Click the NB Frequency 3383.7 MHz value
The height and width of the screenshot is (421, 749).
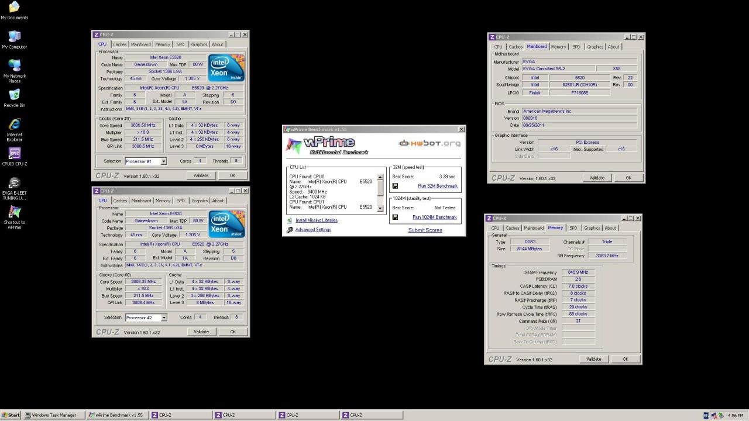[607, 256]
